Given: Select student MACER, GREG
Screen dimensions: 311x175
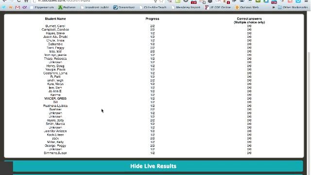Looking at the screenshot, I should (55, 98).
